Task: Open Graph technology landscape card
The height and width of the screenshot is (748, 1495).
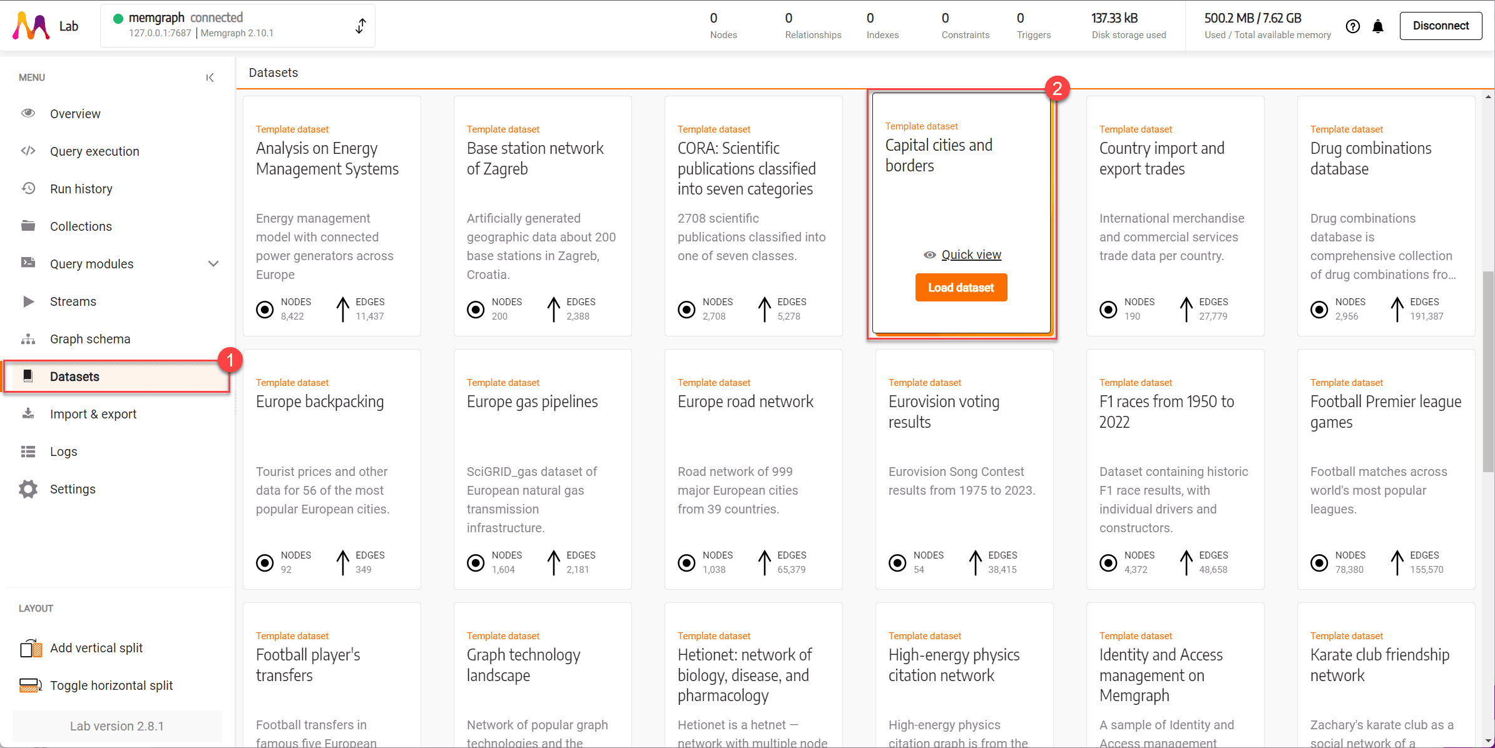Action: pos(543,675)
